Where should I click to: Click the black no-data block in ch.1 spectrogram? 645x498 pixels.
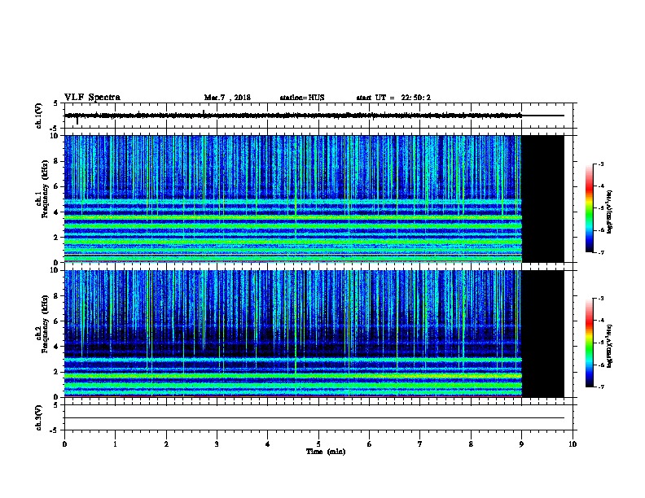[542, 199]
